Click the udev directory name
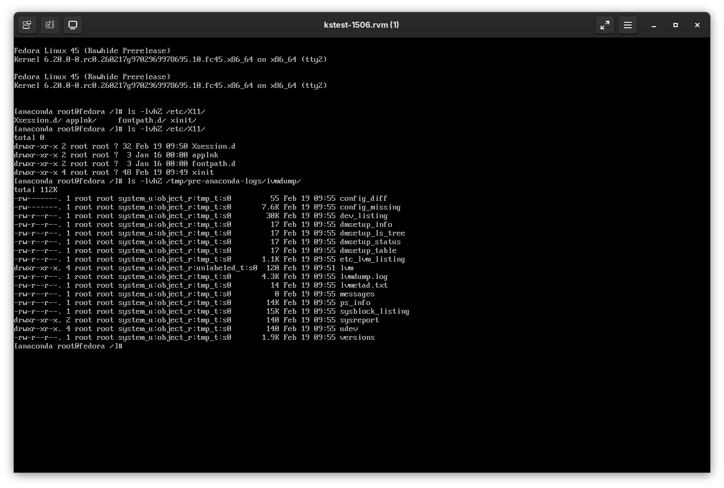The image size is (724, 488). [348, 329]
